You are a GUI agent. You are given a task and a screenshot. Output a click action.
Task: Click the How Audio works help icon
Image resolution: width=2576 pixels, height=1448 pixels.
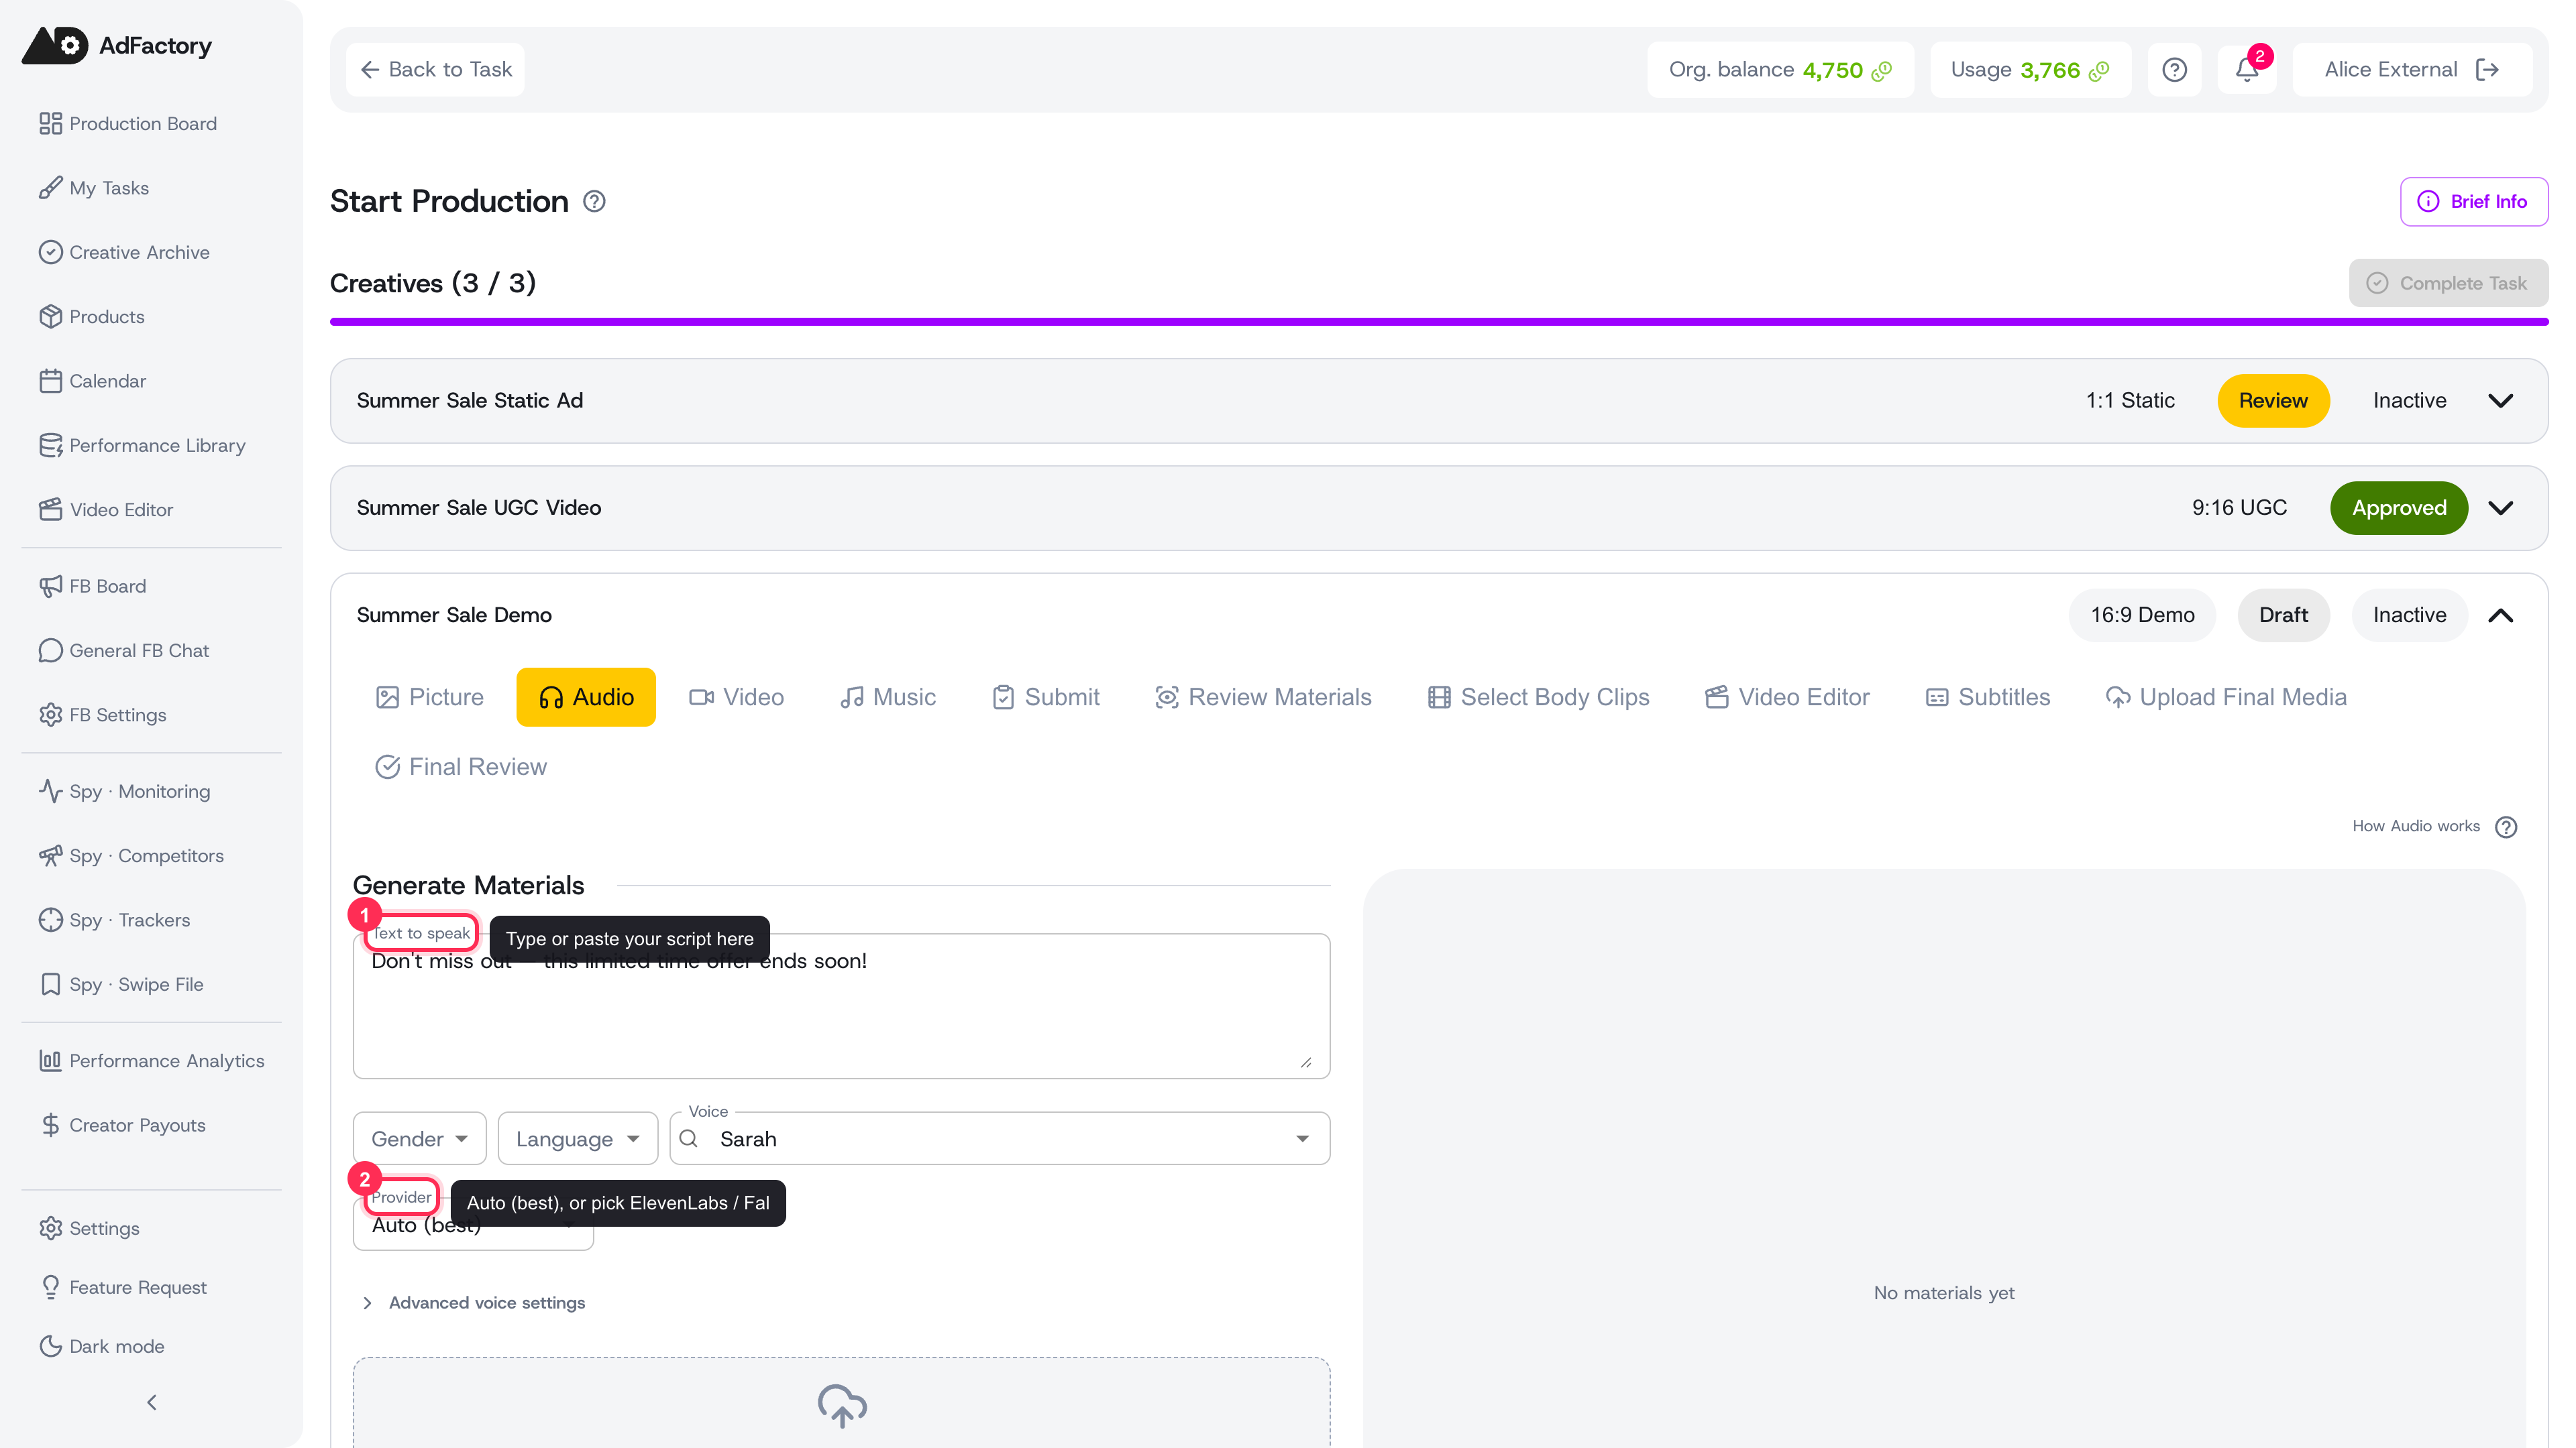(x=2506, y=827)
